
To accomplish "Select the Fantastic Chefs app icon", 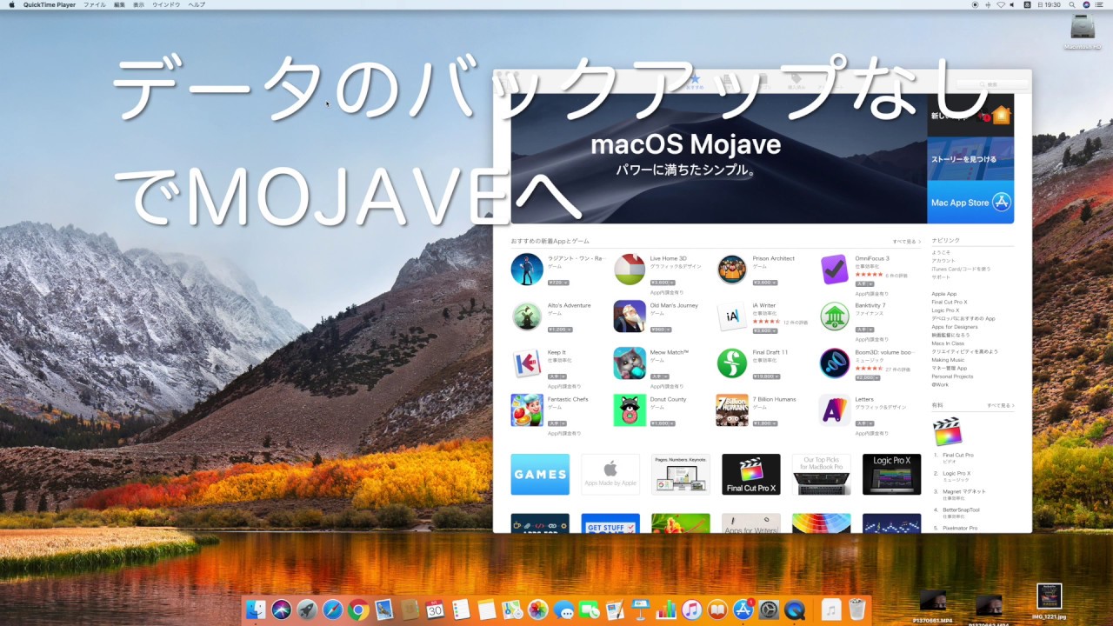I will pos(527,410).
